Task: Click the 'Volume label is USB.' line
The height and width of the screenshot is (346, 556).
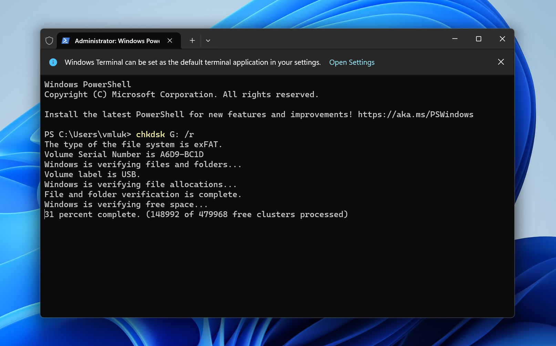Action: (92, 174)
